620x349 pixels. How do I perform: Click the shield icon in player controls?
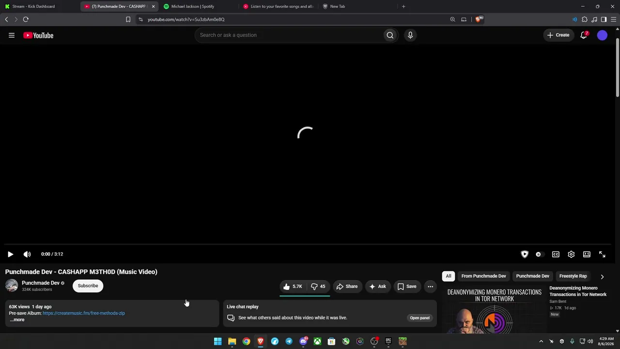click(525, 254)
